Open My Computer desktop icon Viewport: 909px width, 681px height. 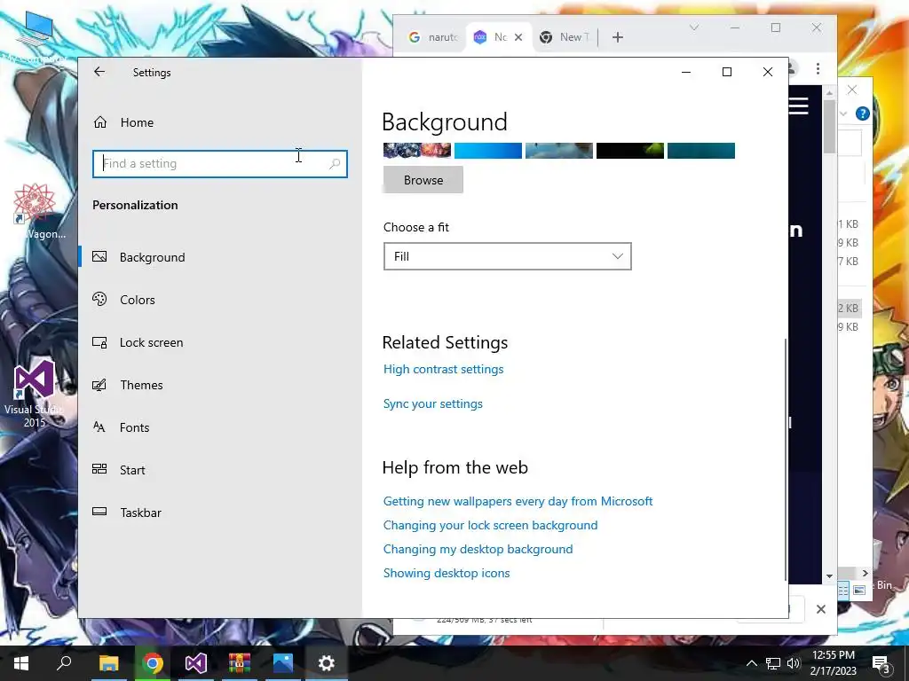pyautogui.click(x=35, y=35)
